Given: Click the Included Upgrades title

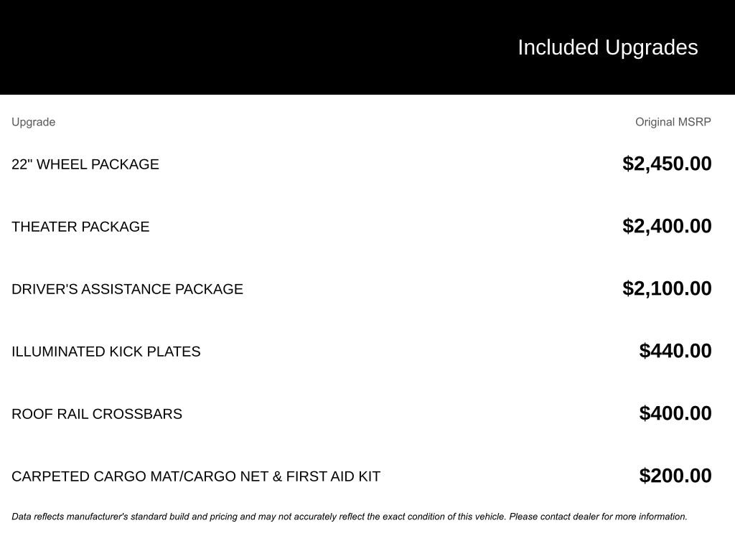Looking at the screenshot, I should click(x=607, y=47).
